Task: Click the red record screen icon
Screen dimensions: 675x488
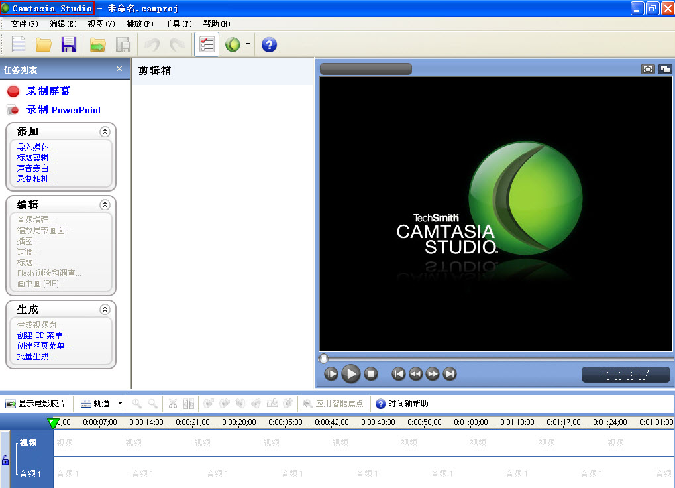Action: click(13, 91)
